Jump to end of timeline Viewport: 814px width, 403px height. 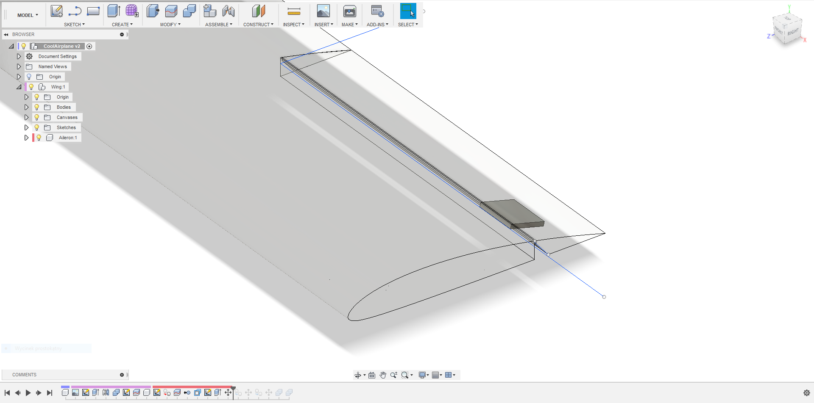(50, 393)
